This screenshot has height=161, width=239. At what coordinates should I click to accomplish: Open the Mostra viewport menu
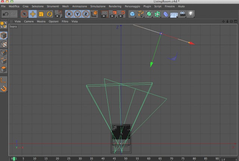[x=41, y=22]
